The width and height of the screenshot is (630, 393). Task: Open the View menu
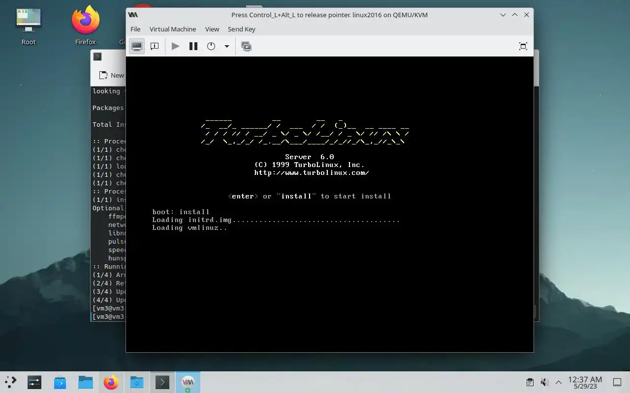tap(212, 29)
